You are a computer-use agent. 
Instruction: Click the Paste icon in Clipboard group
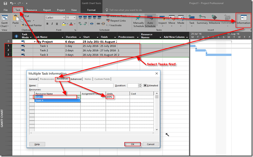tap(15, 19)
